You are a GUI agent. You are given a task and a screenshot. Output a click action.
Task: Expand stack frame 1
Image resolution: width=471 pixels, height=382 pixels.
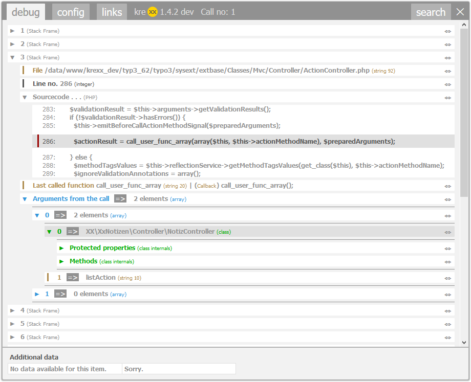(12, 31)
